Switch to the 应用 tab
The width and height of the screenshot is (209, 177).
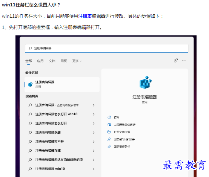tap(40, 61)
